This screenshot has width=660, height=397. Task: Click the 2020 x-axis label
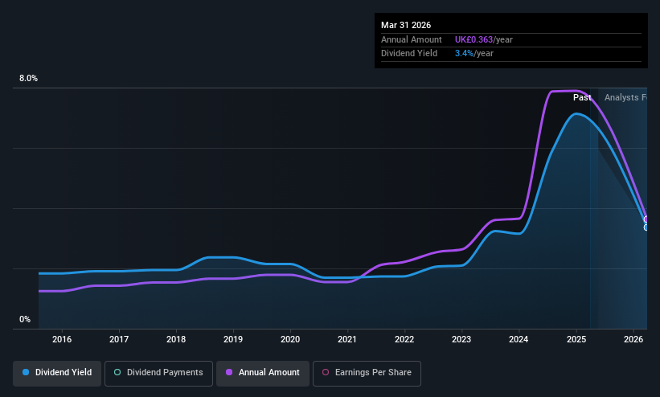(290, 339)
